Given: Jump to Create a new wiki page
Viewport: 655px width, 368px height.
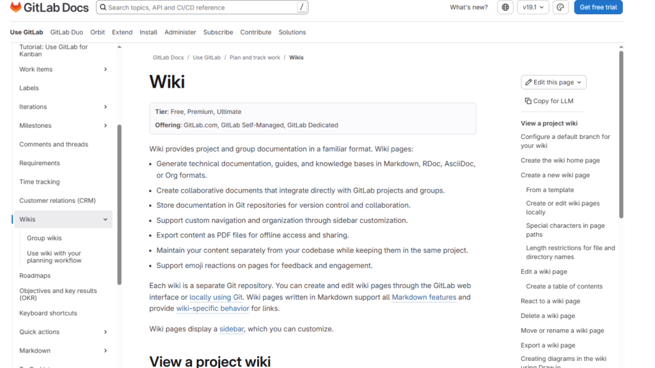Looking at the screenshot, I should click(555, 175).
